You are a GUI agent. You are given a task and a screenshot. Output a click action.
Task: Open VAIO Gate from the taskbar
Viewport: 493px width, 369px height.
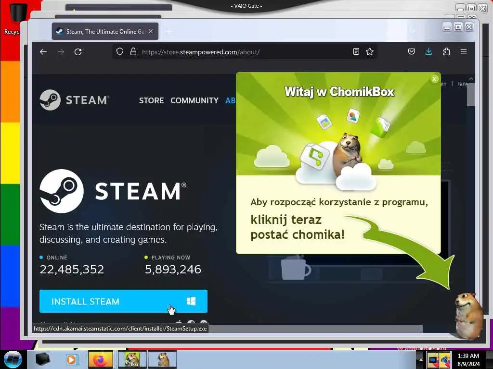click(x=42, y=359)
